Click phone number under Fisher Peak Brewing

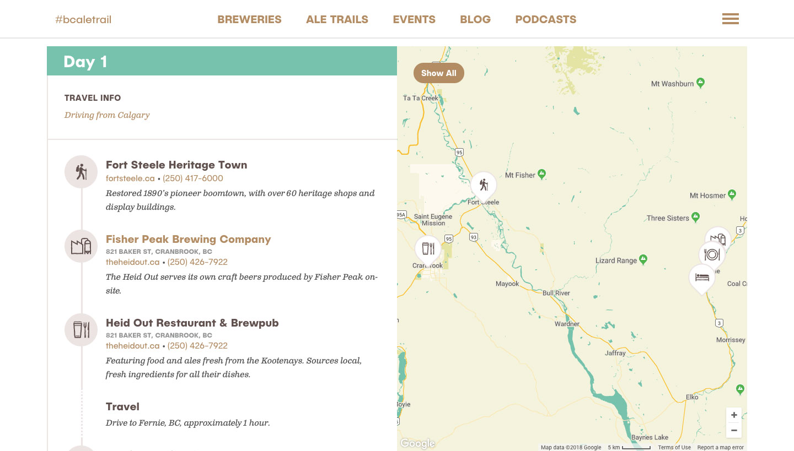197,262
